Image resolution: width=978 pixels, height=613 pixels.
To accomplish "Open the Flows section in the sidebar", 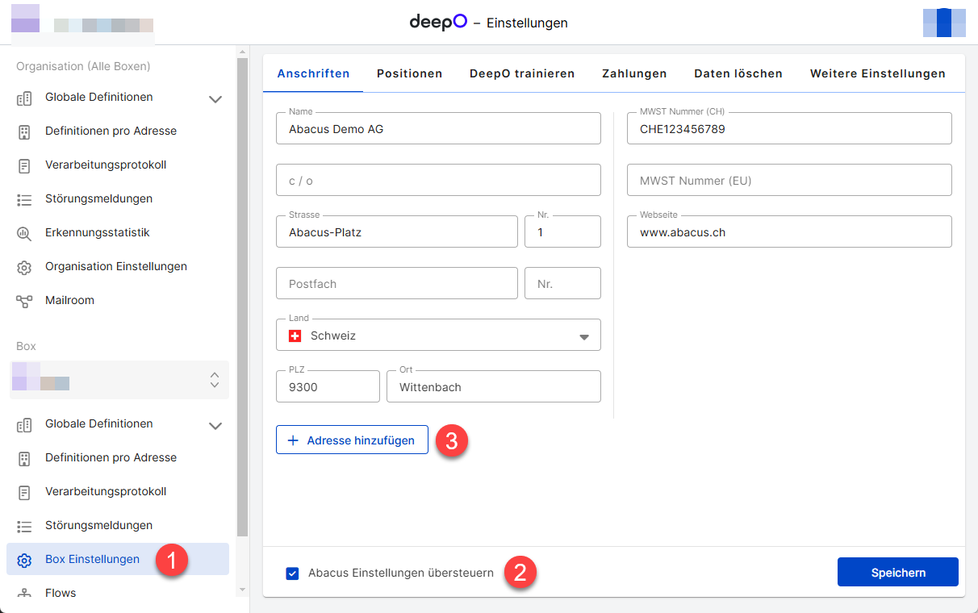I will (60, 593).
